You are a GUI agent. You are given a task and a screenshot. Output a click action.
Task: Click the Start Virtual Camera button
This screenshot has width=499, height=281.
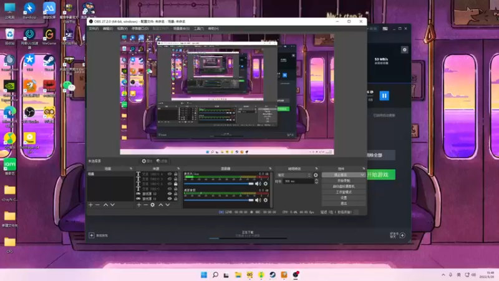(x=344, y=186)
